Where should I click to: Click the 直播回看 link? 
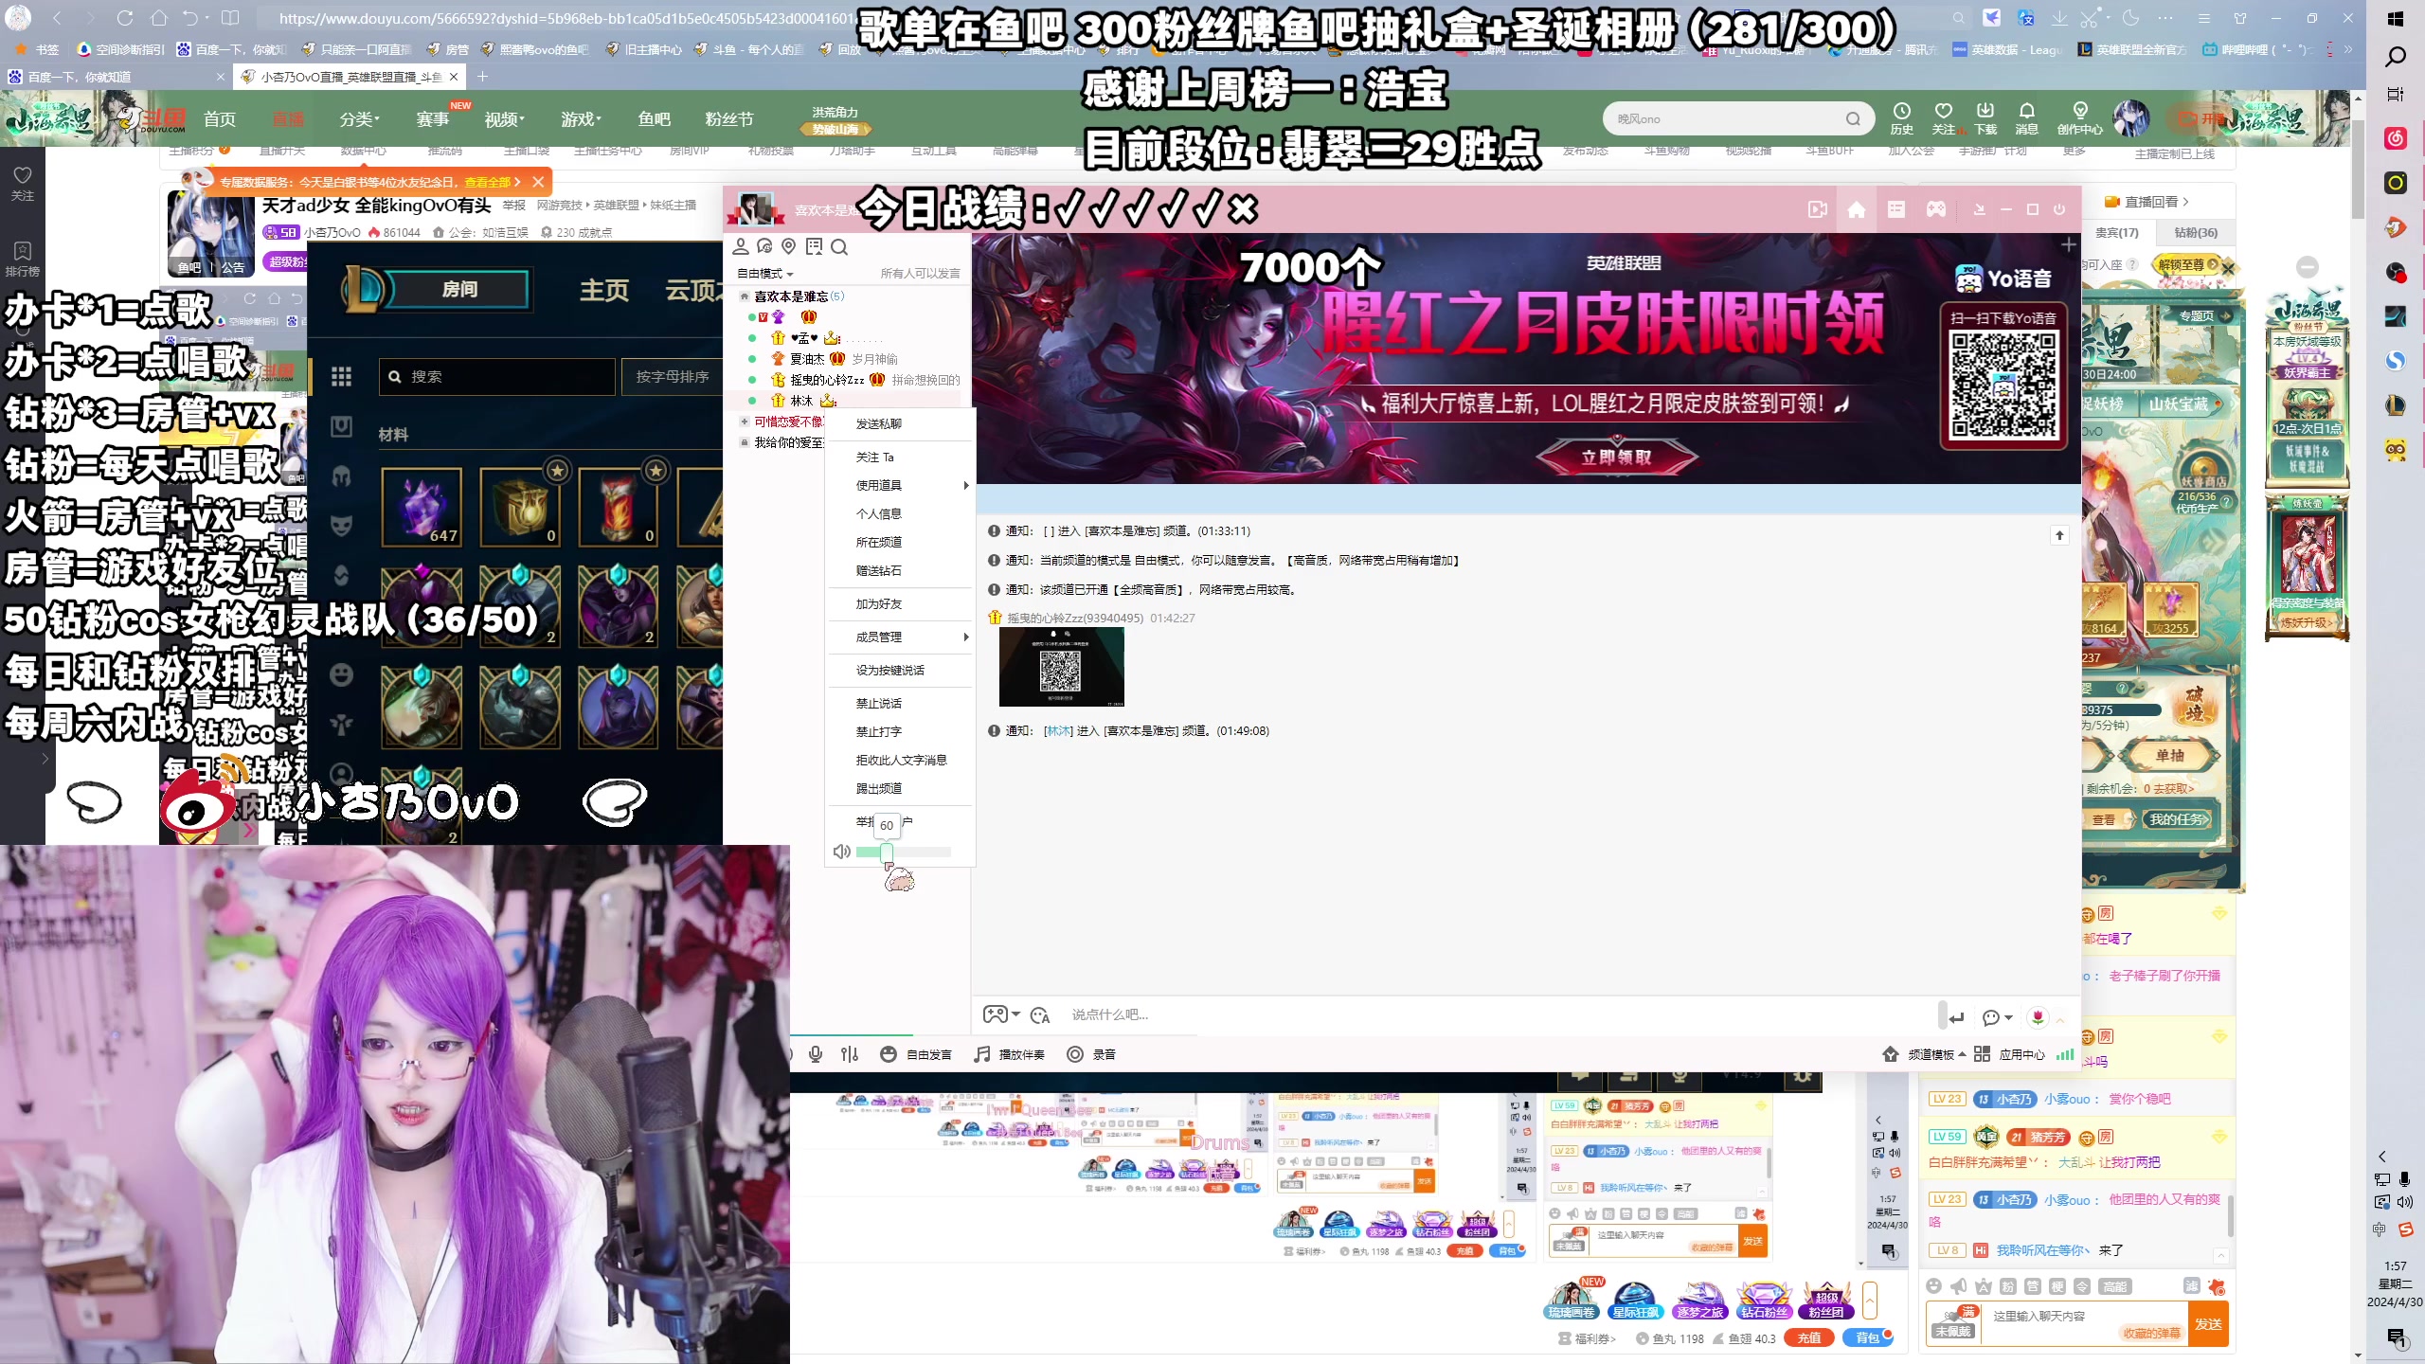click(2147, 202)
